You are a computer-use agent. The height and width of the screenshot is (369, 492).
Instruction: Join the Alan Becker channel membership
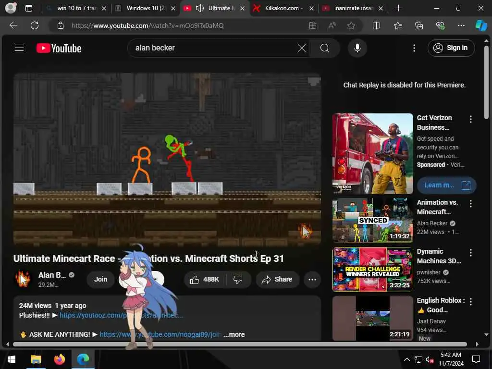pyautogui.click(x=101, y=279)
